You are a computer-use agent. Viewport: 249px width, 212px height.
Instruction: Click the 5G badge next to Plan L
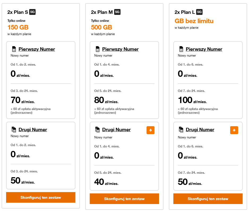[200, 12]
